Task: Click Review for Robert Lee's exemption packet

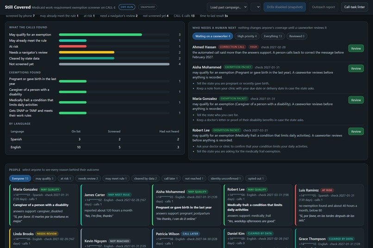Action: tap(356, 132)
